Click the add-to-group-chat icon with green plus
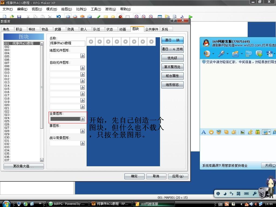Image resolution: width=276 pixels, height=207 pixels. click(259, 53)
